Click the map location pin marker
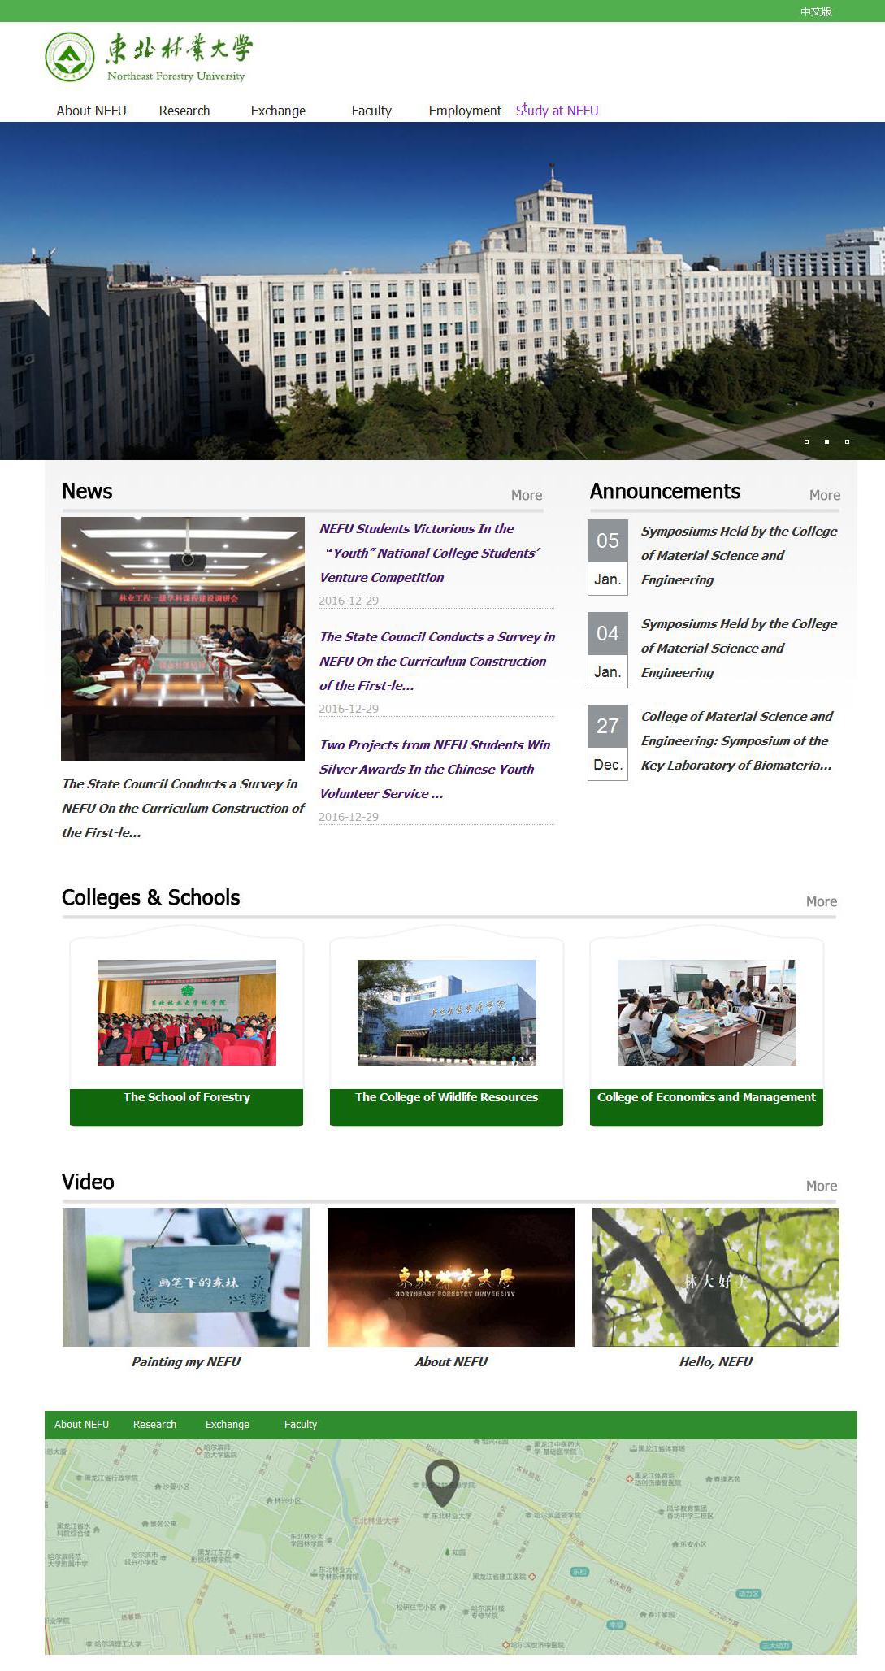The height and width of the screenshot is (1671, 885). pyautogui.click(x=442, y=1481)
